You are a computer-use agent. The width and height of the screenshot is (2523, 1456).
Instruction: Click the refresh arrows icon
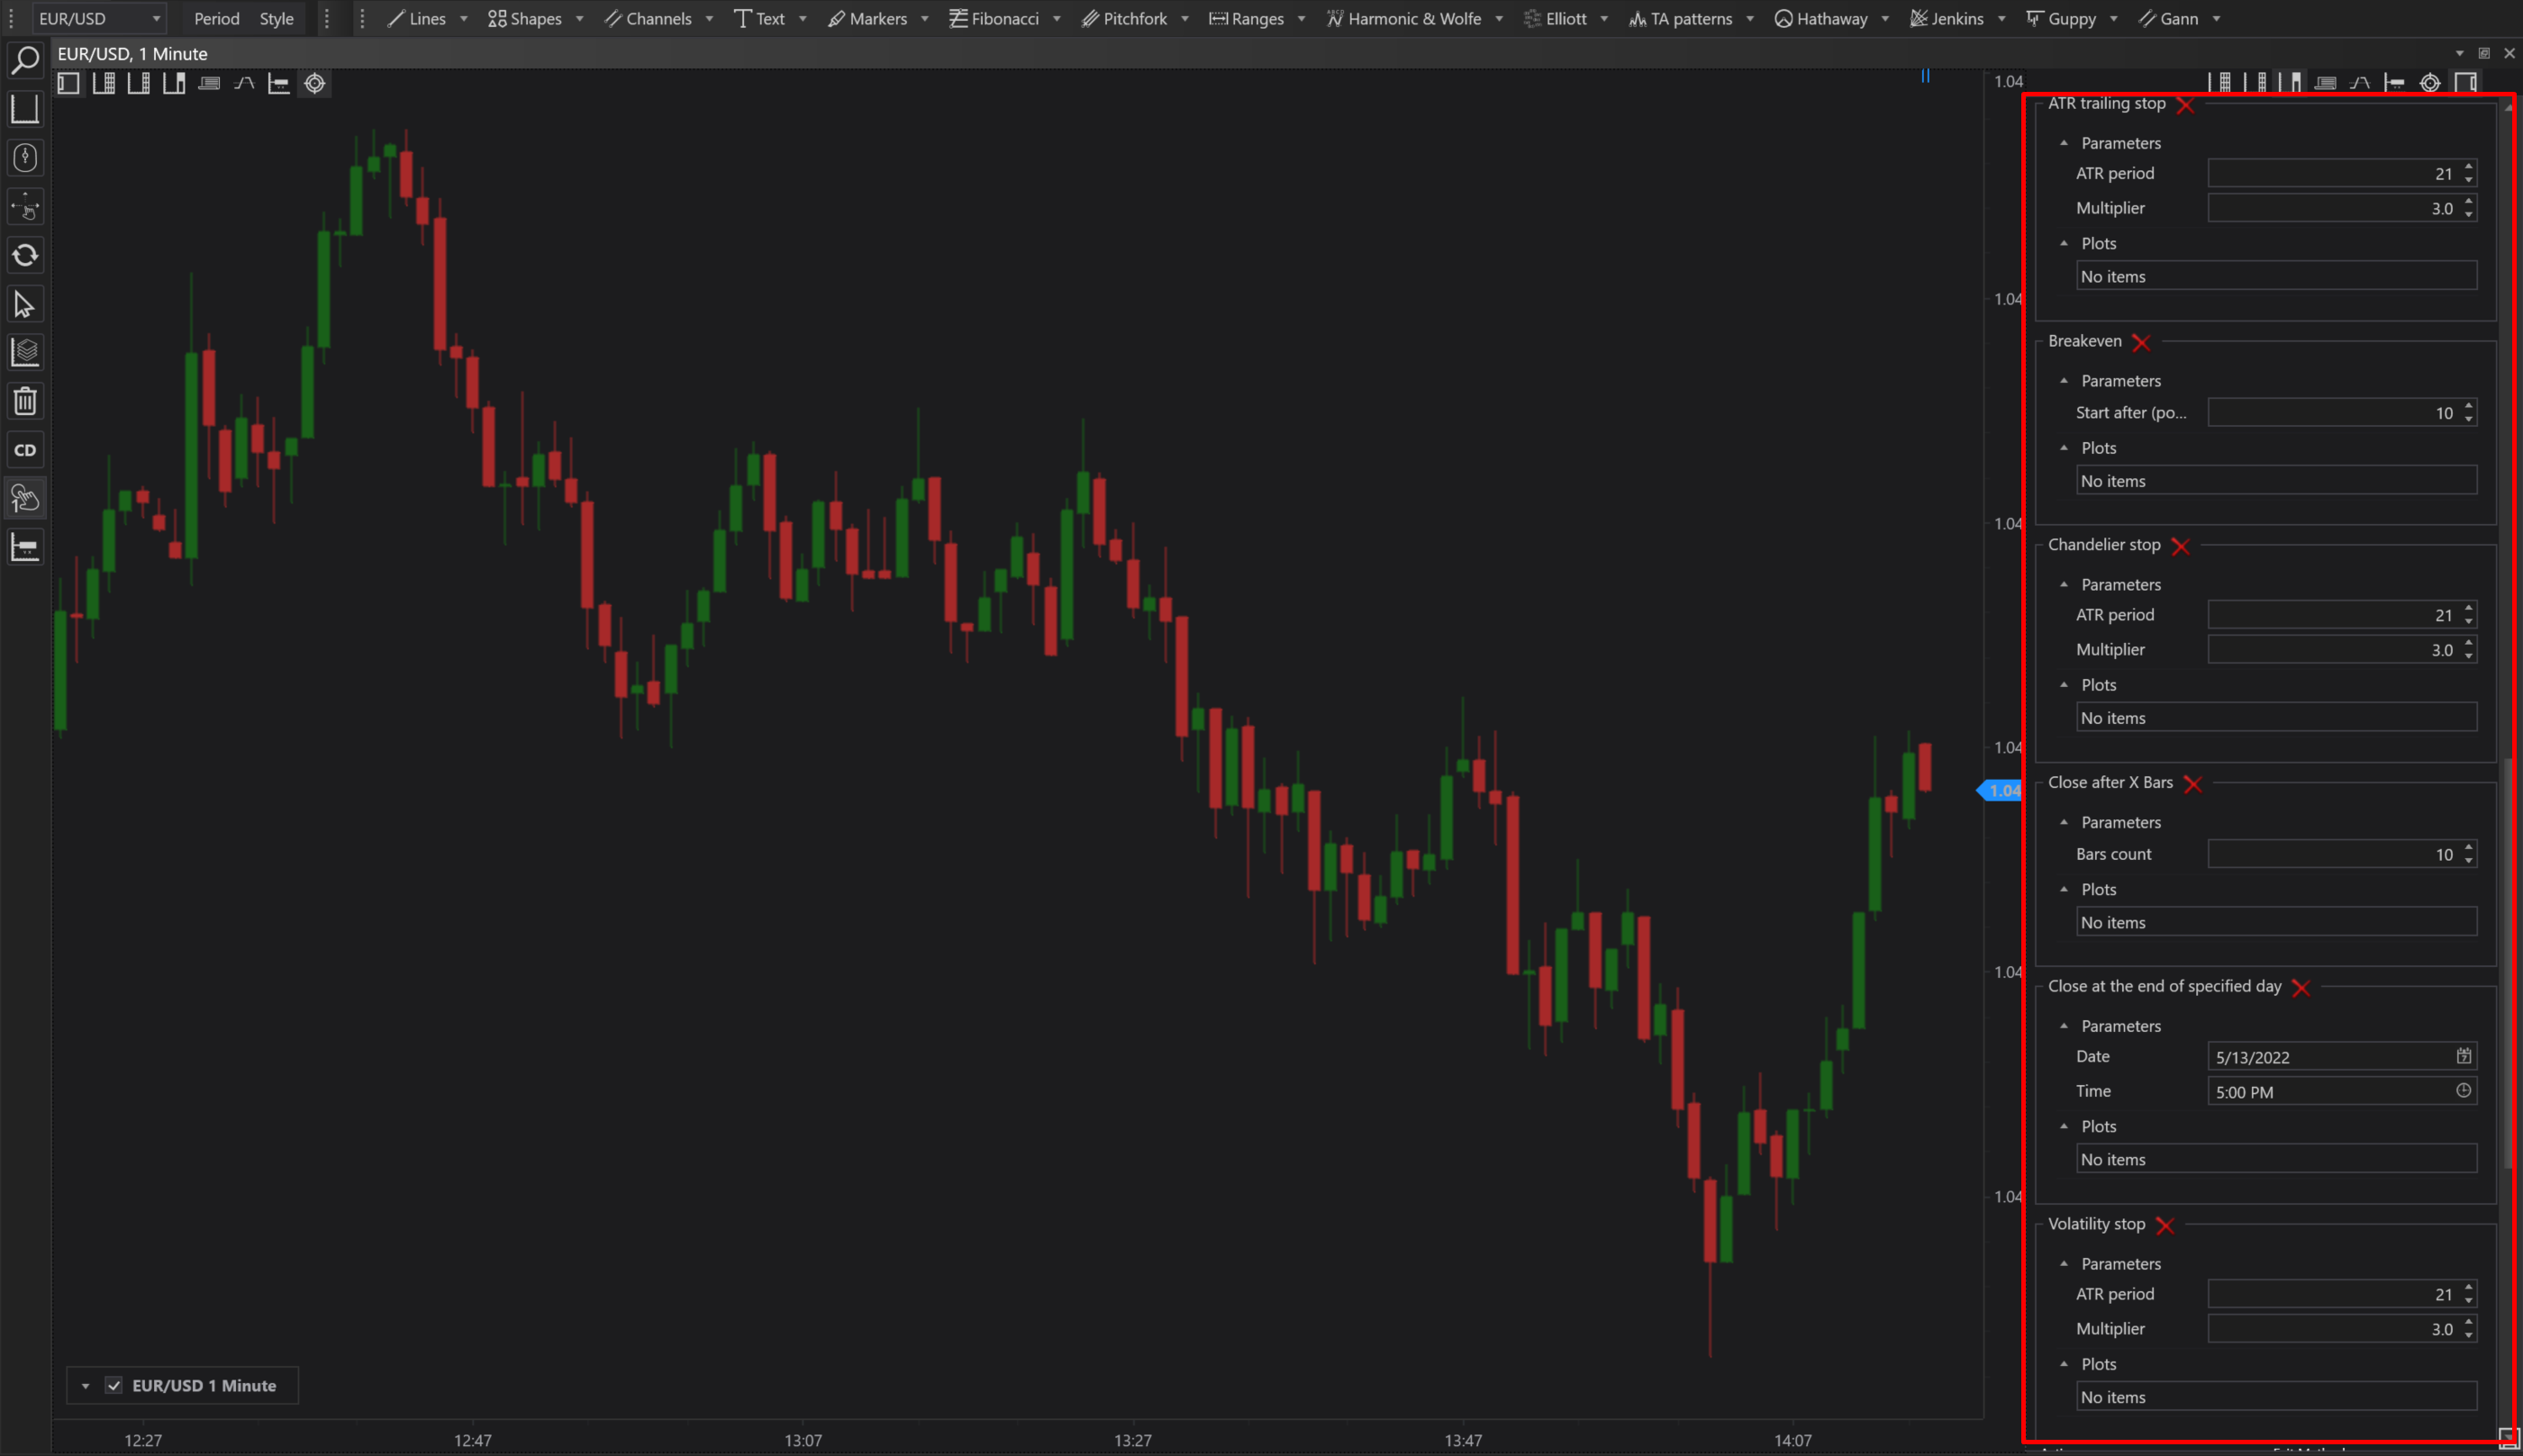(24, 255)
